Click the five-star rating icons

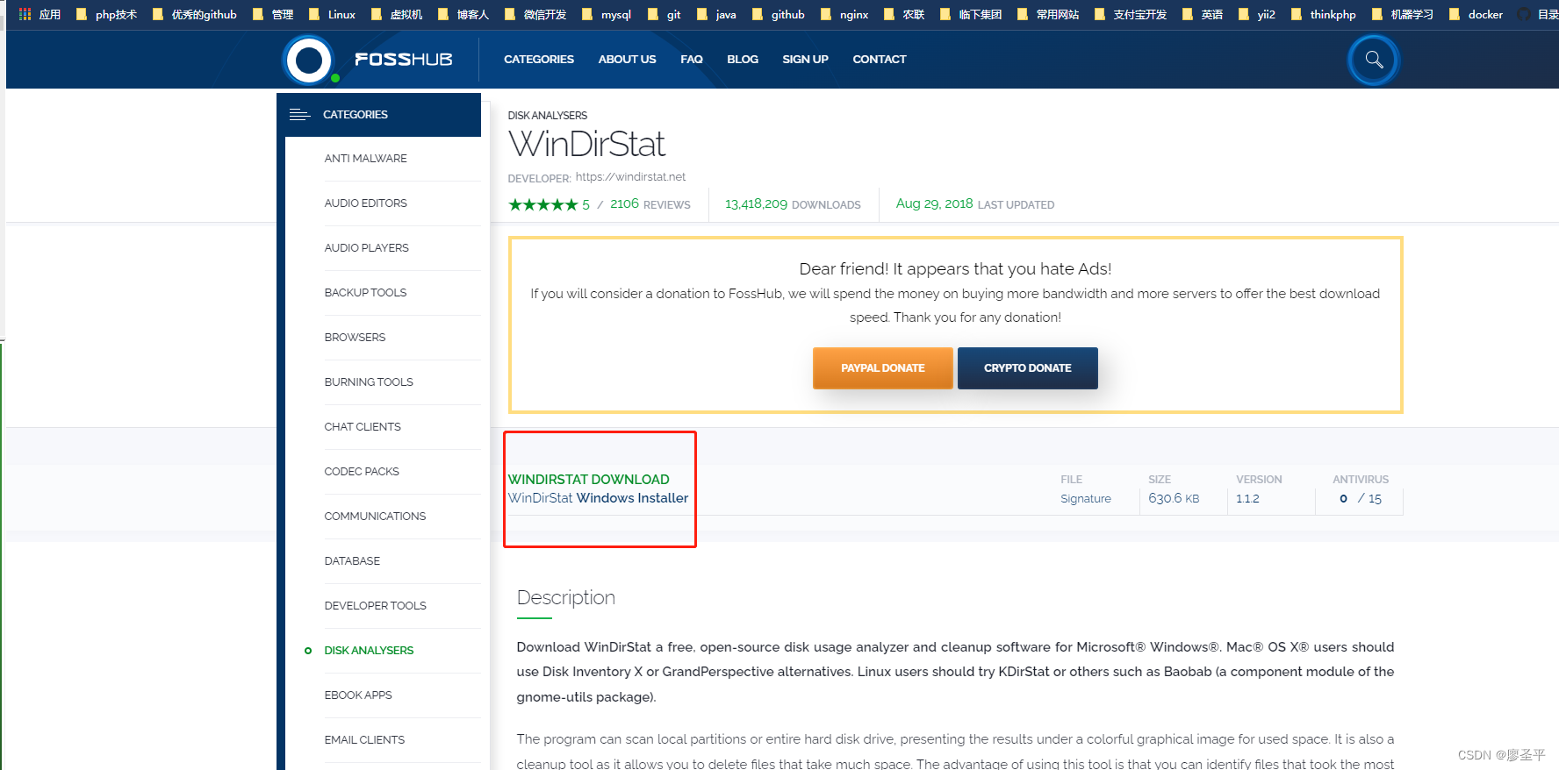(542, 204)
